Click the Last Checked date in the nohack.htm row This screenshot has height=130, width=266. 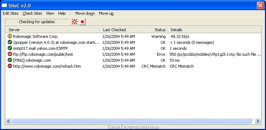tap(119, 66)
